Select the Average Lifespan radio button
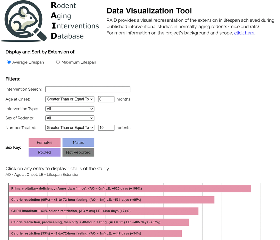 coord(9,62)
